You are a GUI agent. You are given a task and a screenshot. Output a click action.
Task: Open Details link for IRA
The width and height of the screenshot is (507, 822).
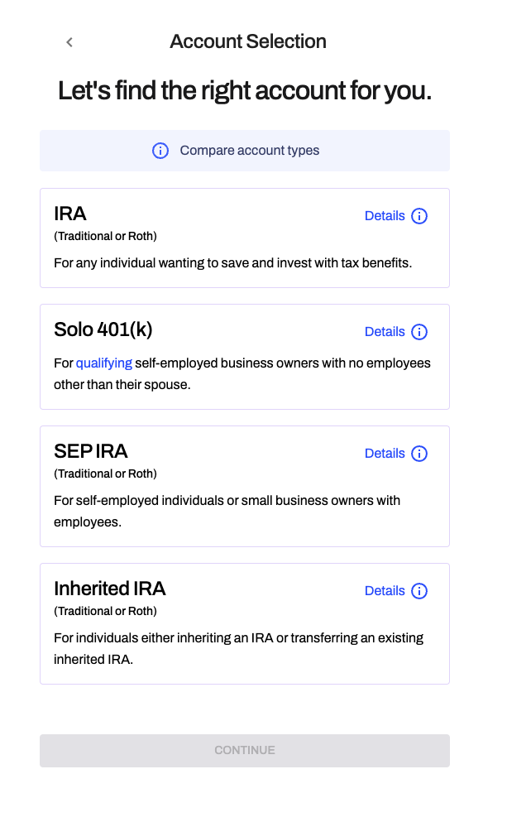click(x=385, y=216)
